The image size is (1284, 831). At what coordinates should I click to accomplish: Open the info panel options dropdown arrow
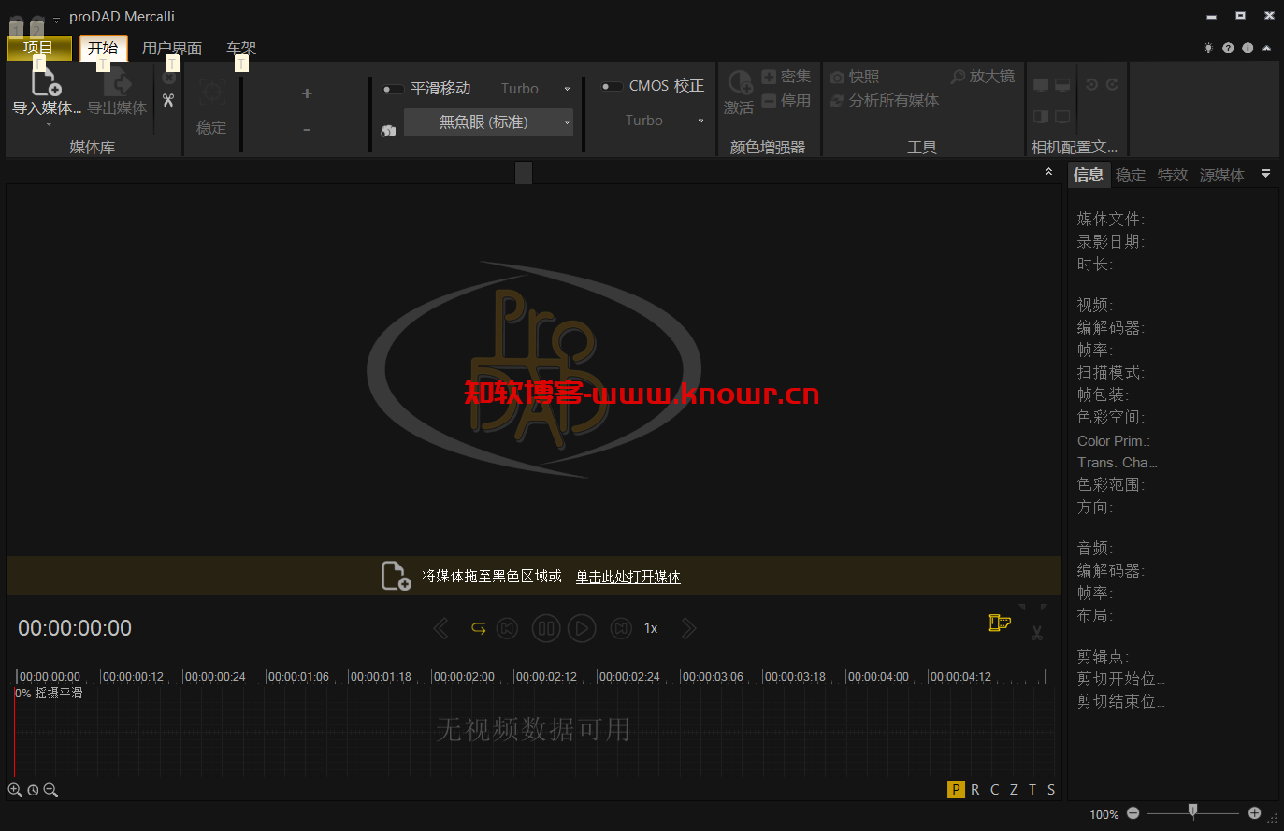pos(1265,174)
